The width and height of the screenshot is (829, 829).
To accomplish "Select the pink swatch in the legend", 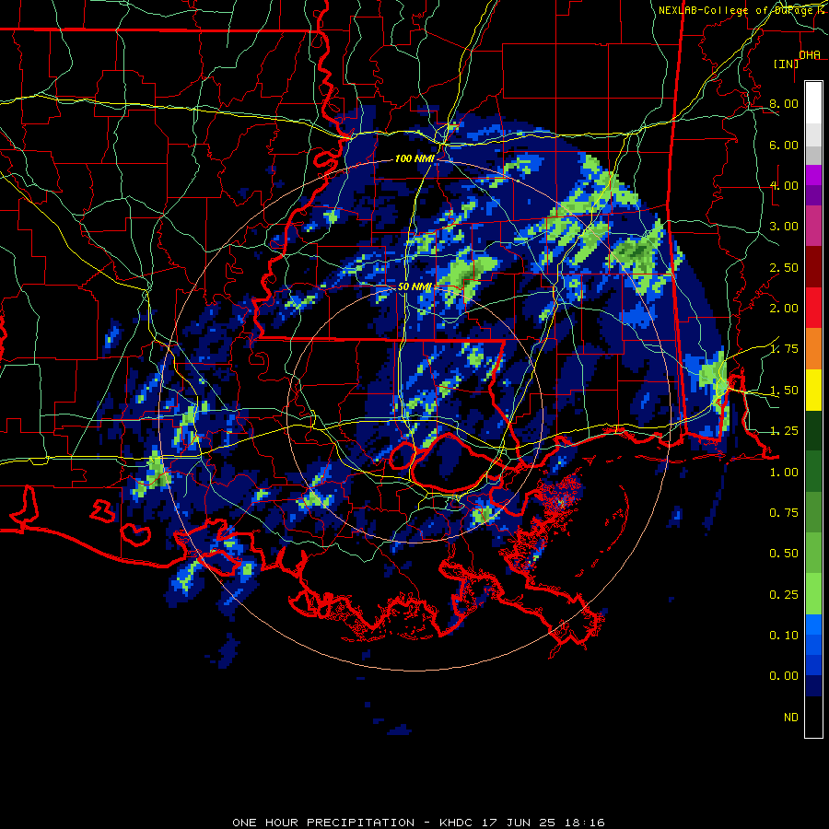I will point(813,227).
